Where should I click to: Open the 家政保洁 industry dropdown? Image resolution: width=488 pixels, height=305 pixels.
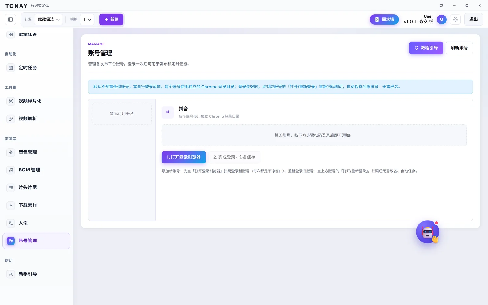(48, 20)
